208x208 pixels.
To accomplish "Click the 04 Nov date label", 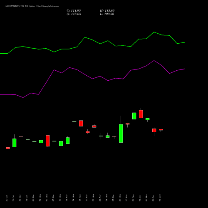I will click(x=40, y=198).
